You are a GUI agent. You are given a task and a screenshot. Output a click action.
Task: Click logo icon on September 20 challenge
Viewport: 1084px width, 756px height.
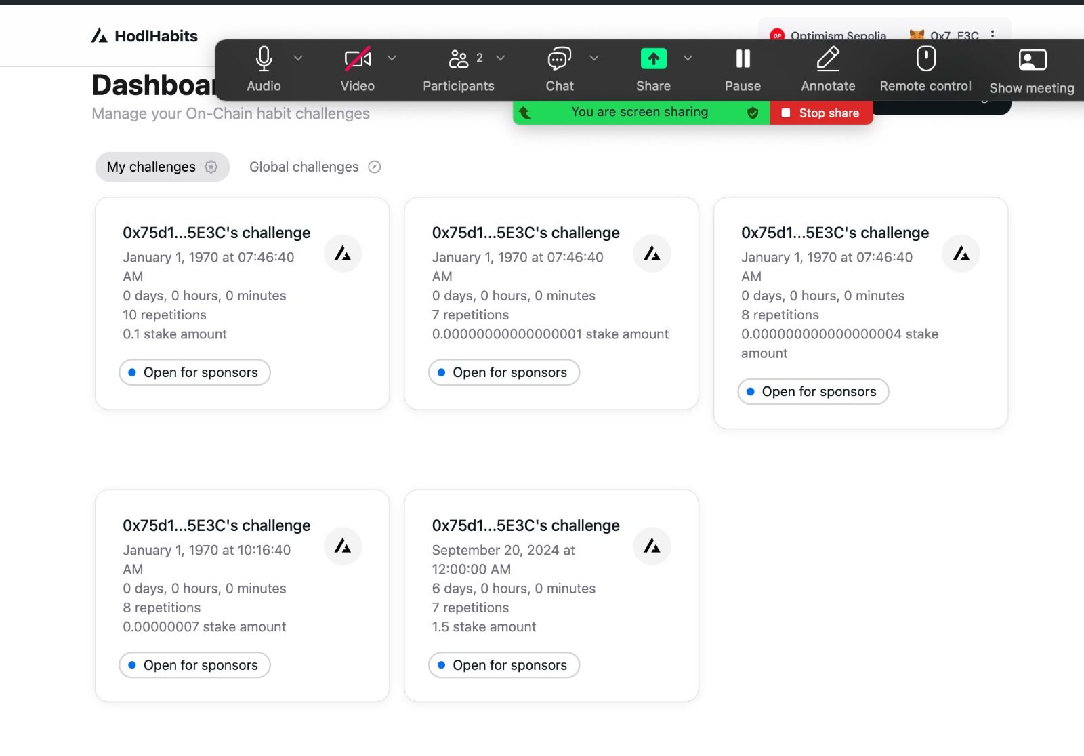coord(652,546)
